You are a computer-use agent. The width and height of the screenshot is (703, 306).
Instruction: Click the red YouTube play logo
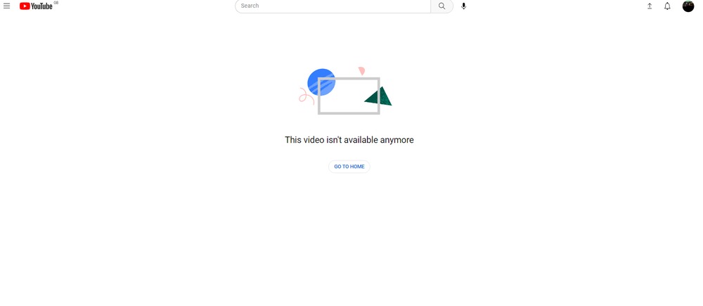(25, 6)
